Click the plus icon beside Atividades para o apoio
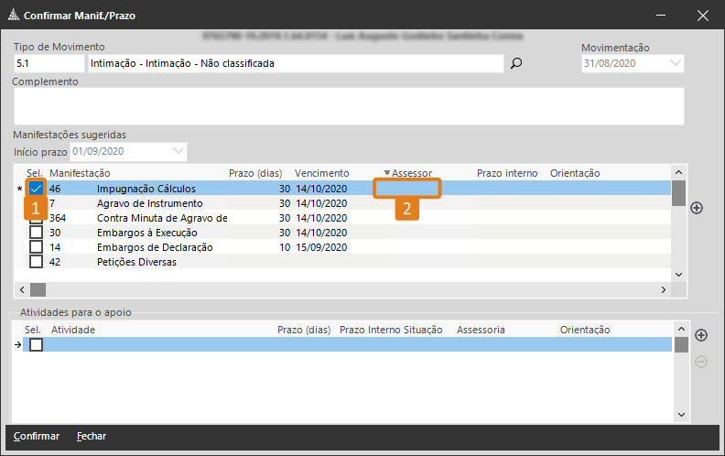 702,335
